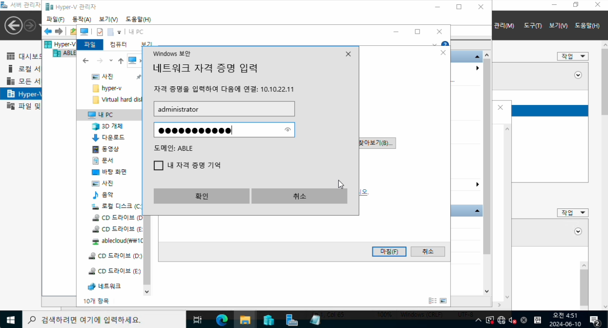Screen dimensions: 608x328
Task: Select hyper-v folder in quick access
Action: coord(108,88)
